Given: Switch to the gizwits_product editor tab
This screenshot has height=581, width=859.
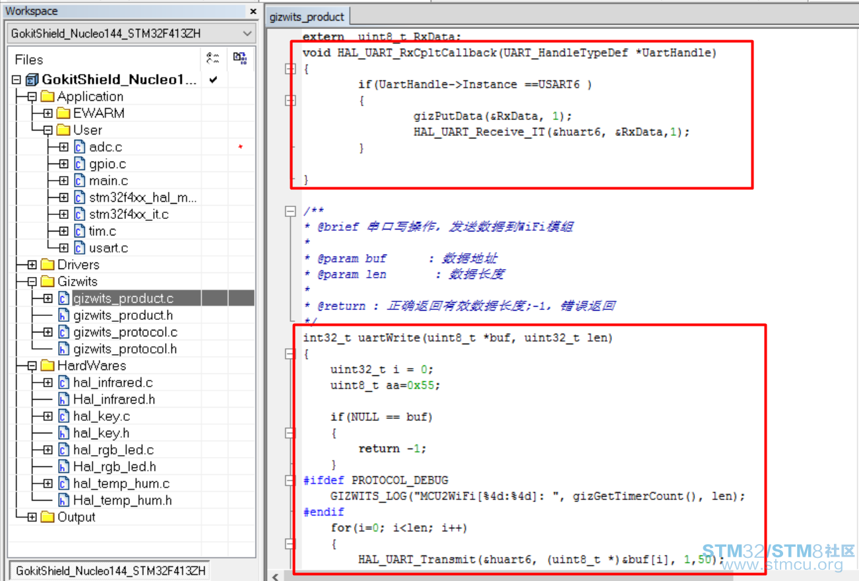Looking at the screenshot, I should [307, 16].
